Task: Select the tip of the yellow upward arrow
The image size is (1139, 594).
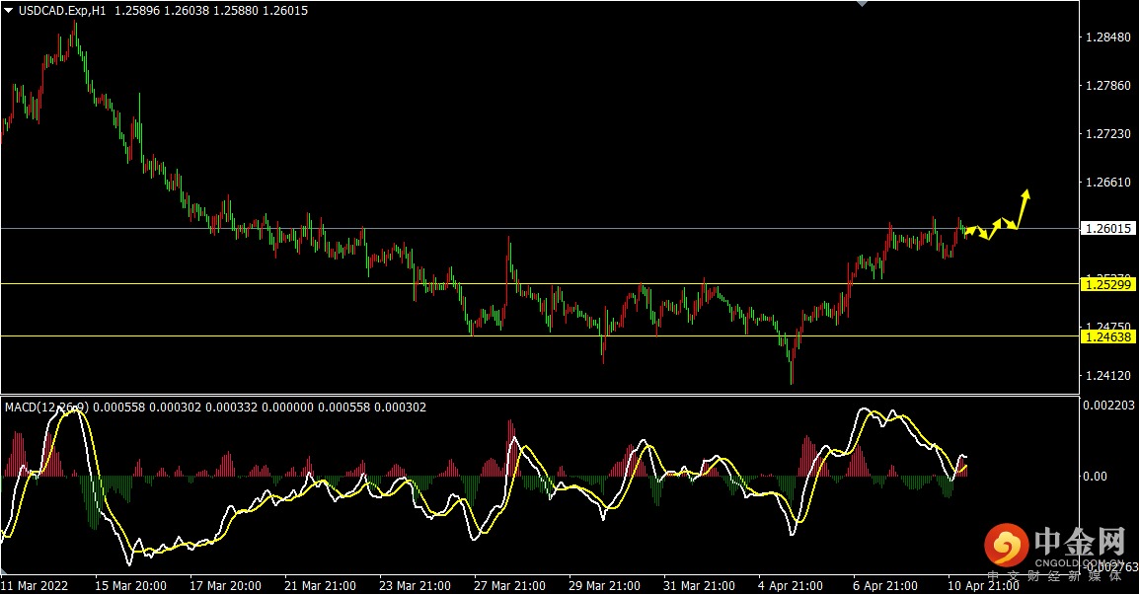Action: click(1027, 190)
